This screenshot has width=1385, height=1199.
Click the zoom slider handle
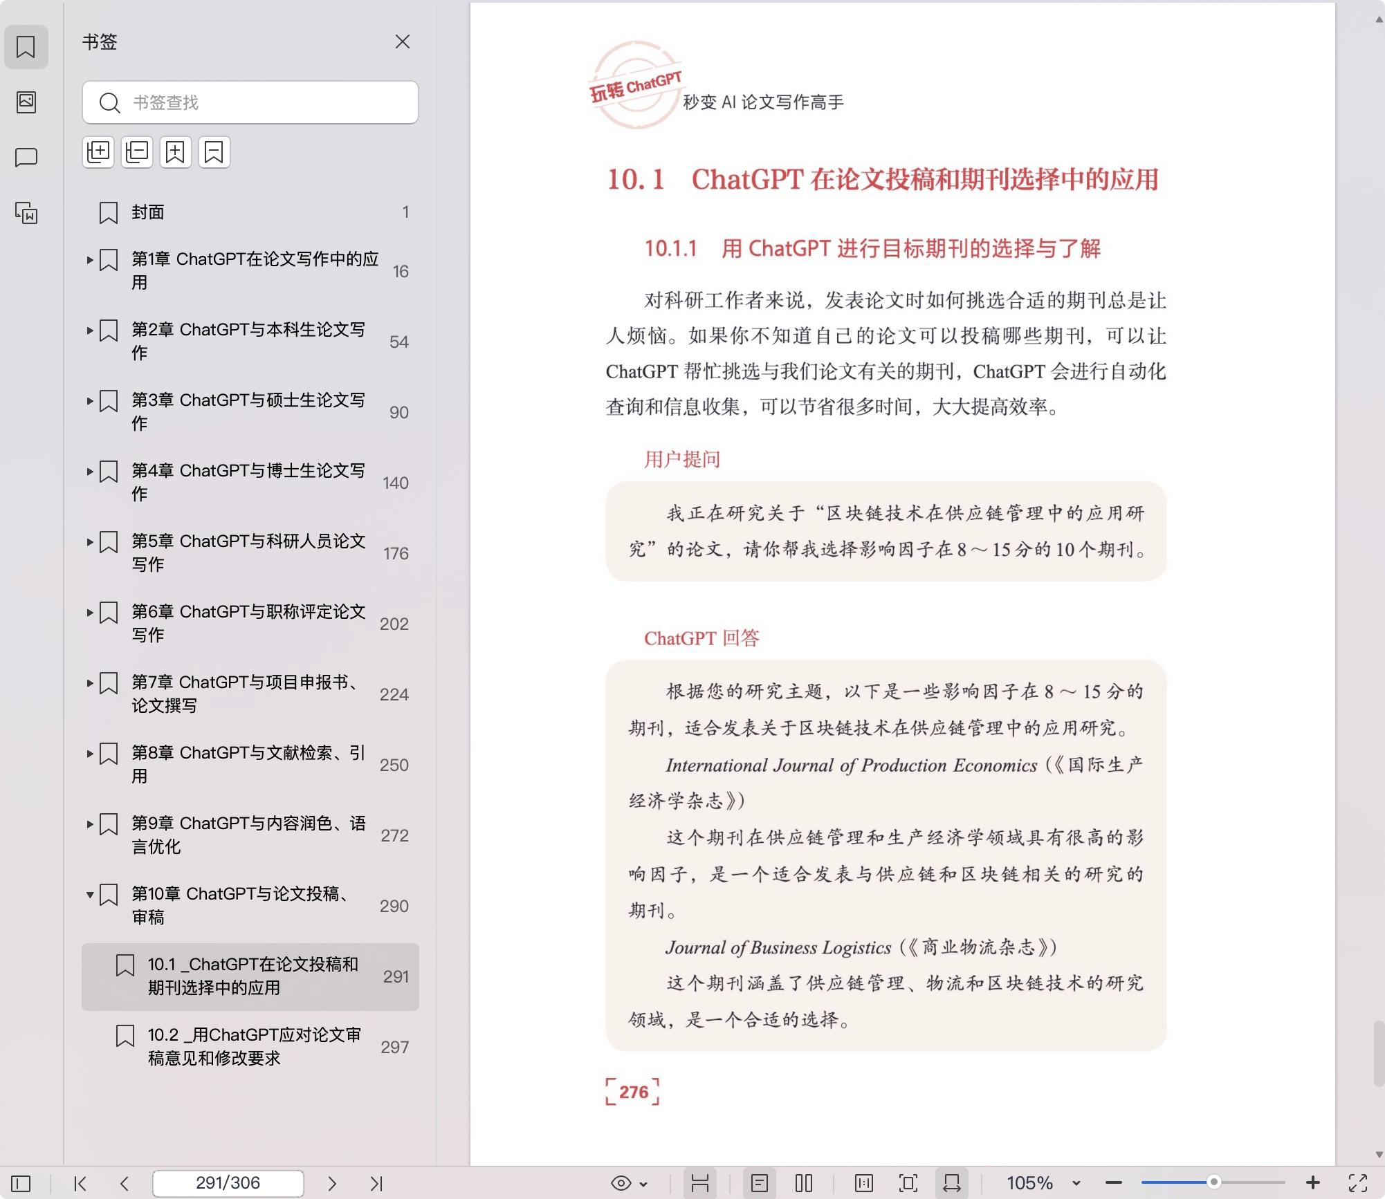pos(1213,1182)
